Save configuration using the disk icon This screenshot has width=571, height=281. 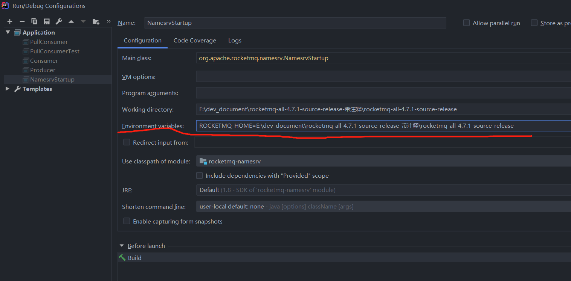(x=47, y=21)
